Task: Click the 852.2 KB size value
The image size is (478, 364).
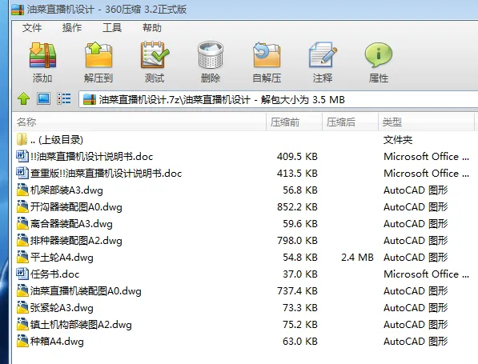Action: tap(297, 207)
